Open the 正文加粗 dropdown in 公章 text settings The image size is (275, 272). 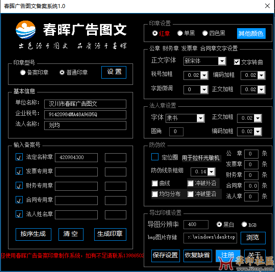point(261,90)
